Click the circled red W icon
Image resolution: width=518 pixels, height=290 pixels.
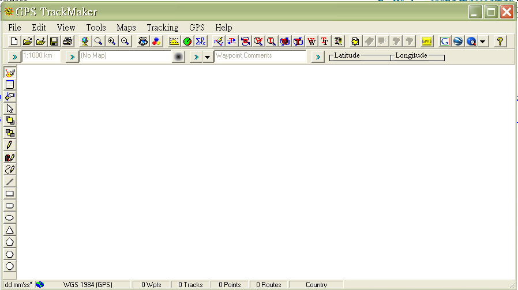(285, 42)
